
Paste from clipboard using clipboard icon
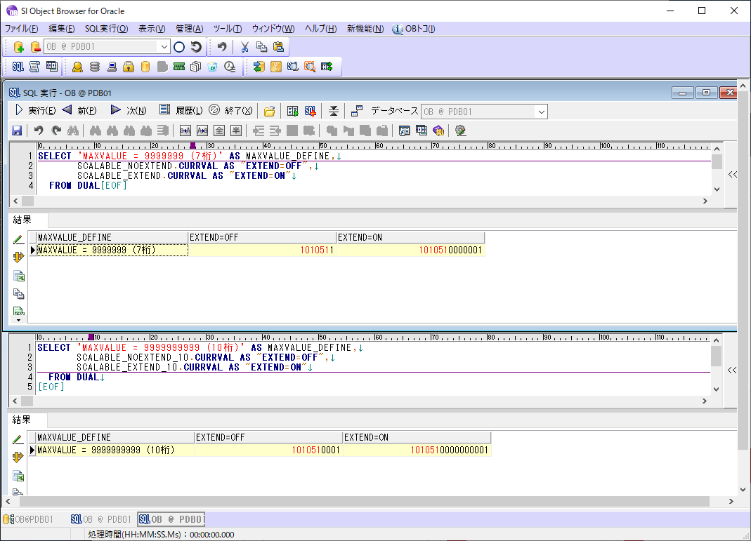(x=280, y=46)
